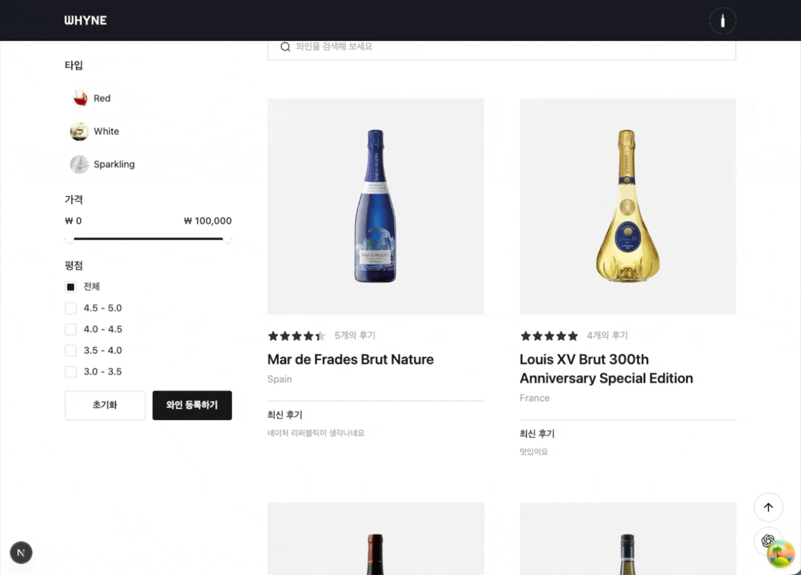Open Mar de Frades Brut Nature title link
The image size is (801, 575).
point(350,359)
